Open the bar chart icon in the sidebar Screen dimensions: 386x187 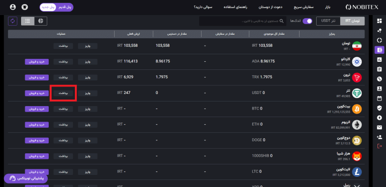point(379,59)
